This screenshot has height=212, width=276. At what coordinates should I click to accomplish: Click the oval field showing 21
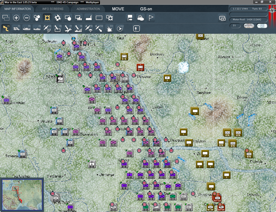235,26
